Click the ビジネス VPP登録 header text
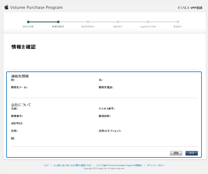 [x=190, y=7]
